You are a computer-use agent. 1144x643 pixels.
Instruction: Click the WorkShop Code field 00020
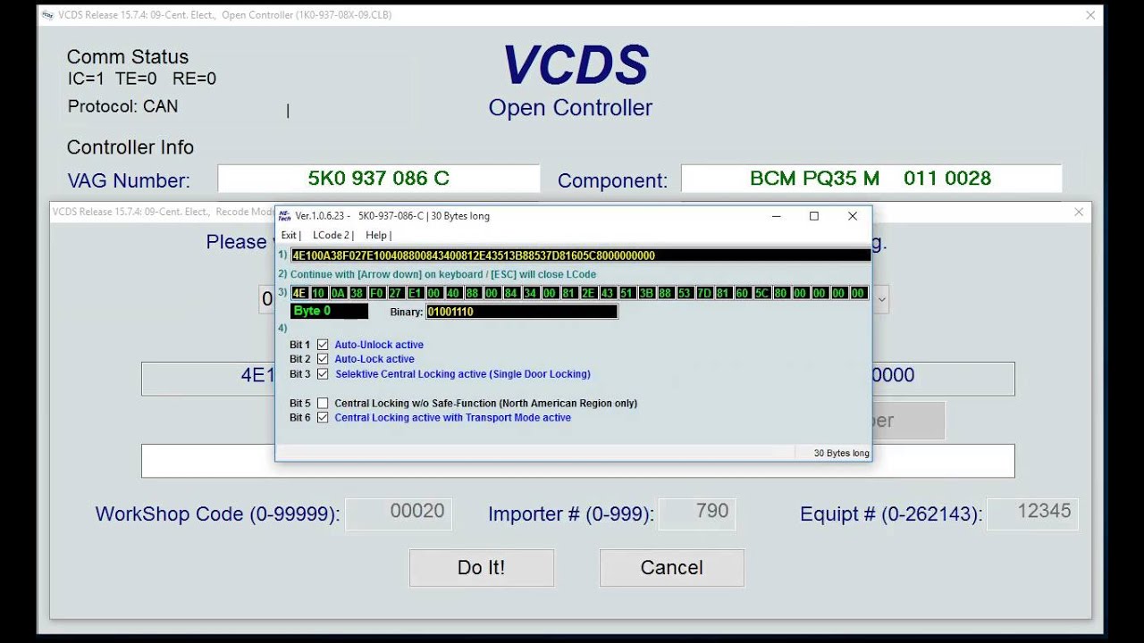399,513
